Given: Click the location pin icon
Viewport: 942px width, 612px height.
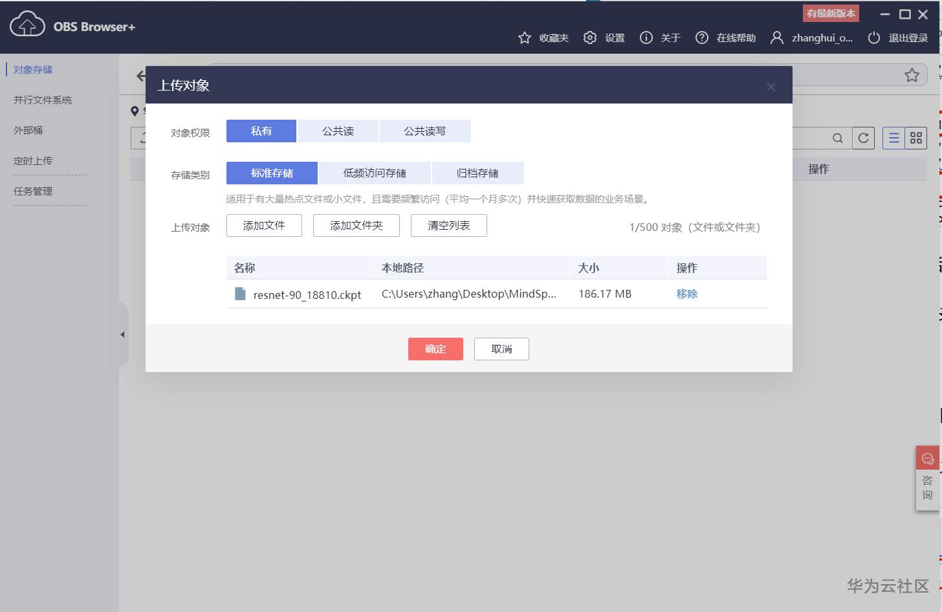Looking at the screenshot, I should click(135, 111).
